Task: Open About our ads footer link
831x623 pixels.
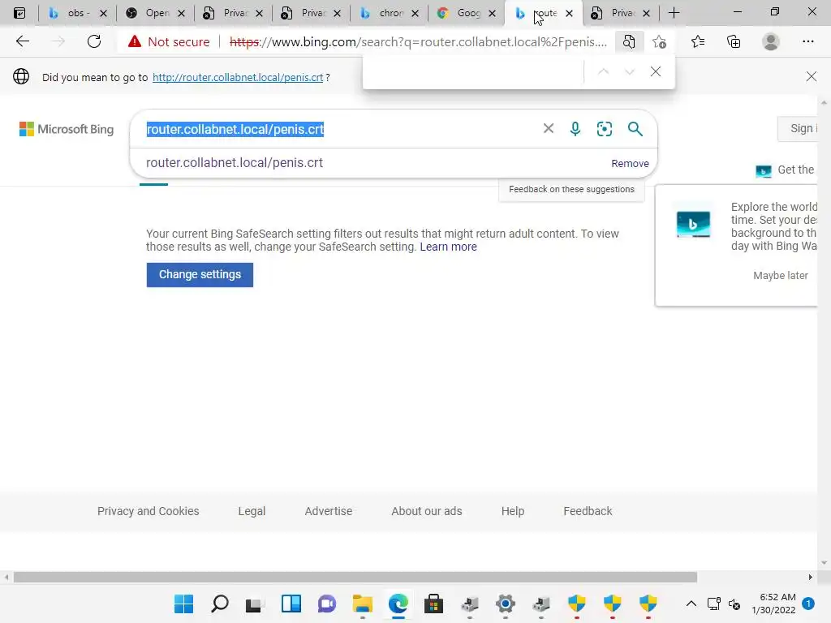Action: (427, 511)
